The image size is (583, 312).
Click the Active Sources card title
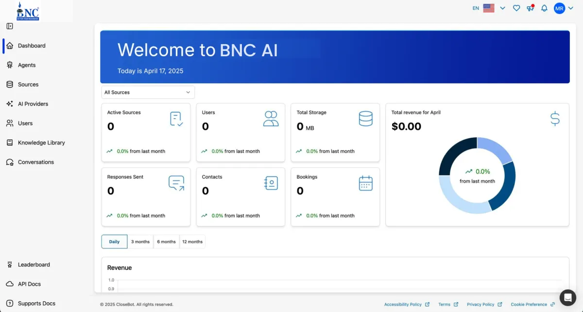(x=124, y=113)
